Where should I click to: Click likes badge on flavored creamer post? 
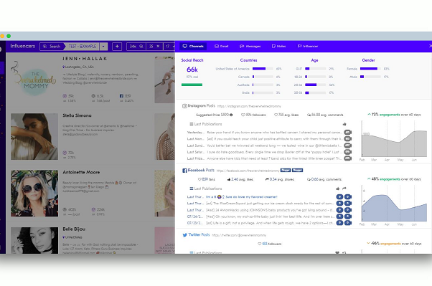click(x=339, y=197)
